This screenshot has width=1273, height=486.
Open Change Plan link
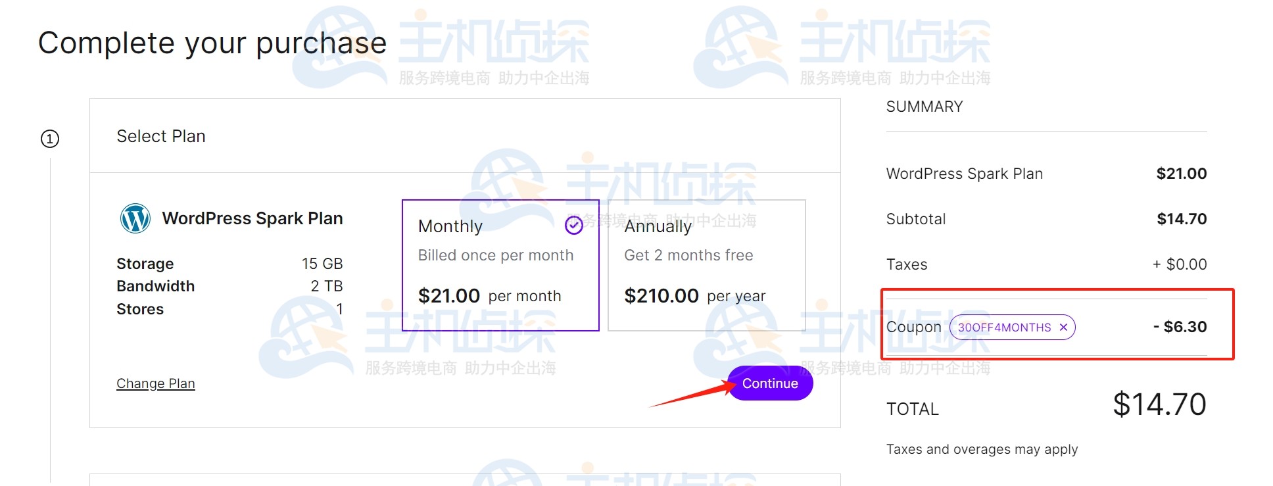pos(155,383)
